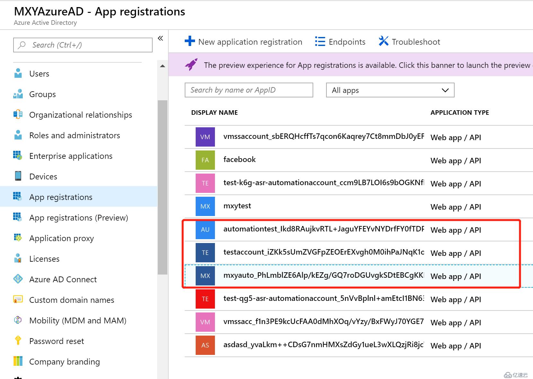Open automationtest_Ikd8 app registration
This screenshot has height=379, width=533.
click(x=324, y=229)
